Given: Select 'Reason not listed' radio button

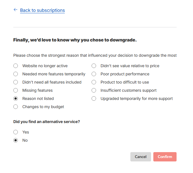Looking at the screenshot, I should tap(16, 98).
